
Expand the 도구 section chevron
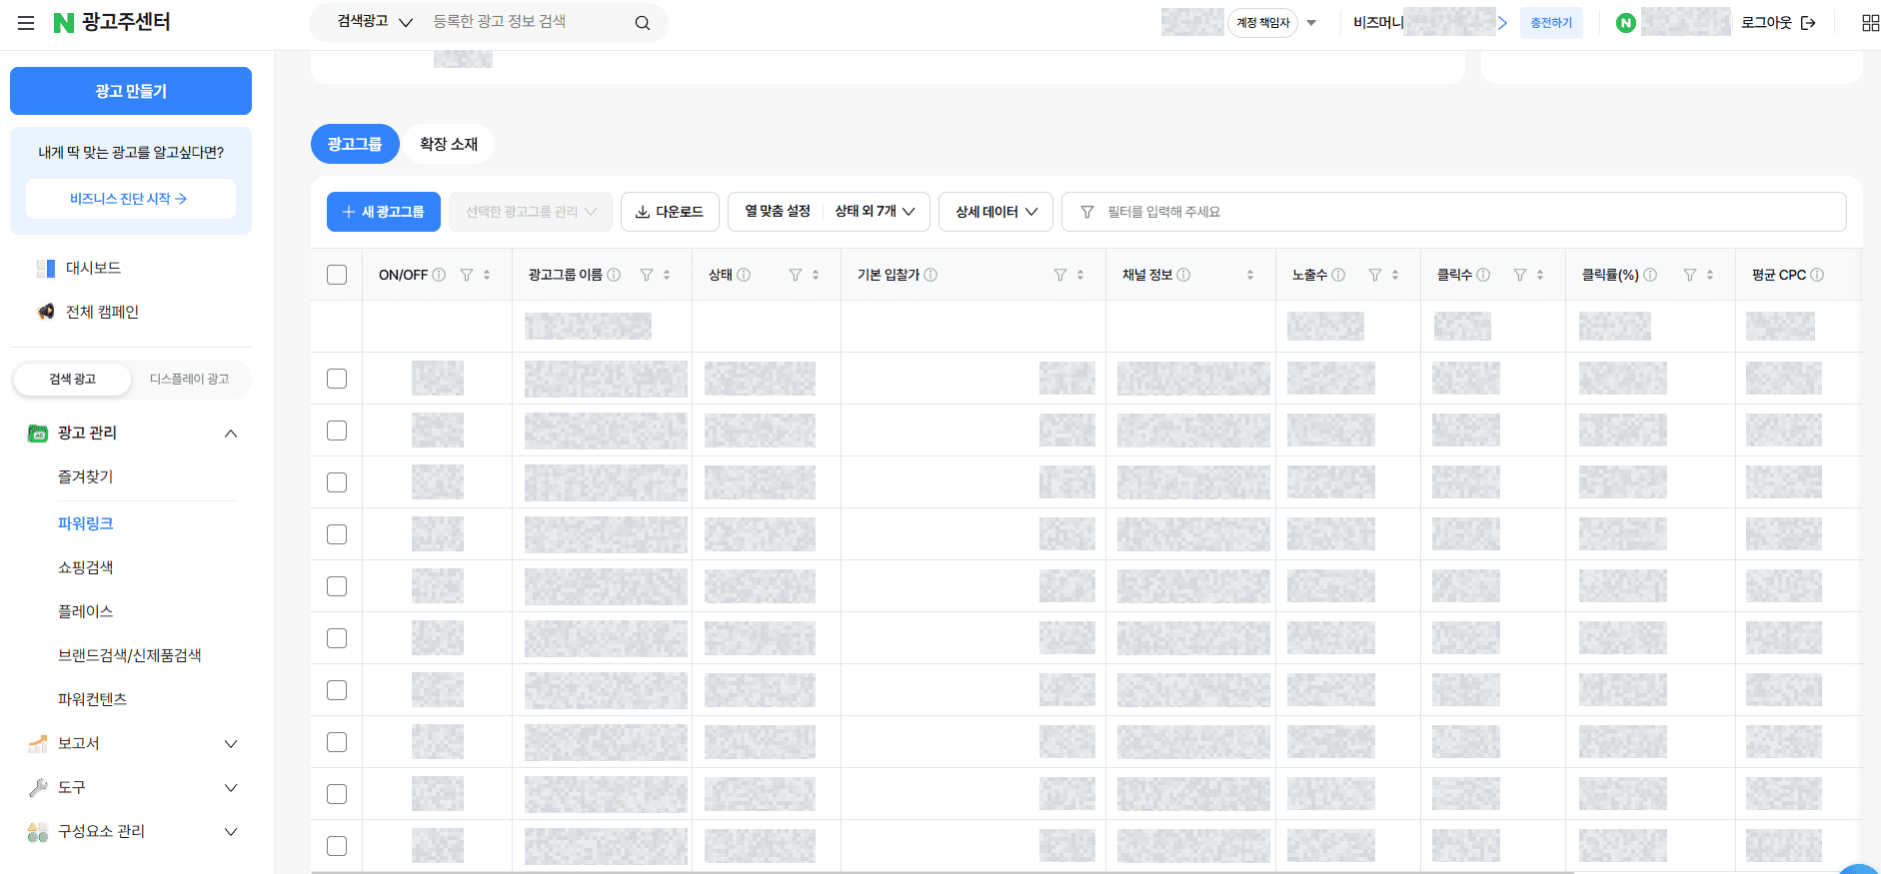[231, 787]
